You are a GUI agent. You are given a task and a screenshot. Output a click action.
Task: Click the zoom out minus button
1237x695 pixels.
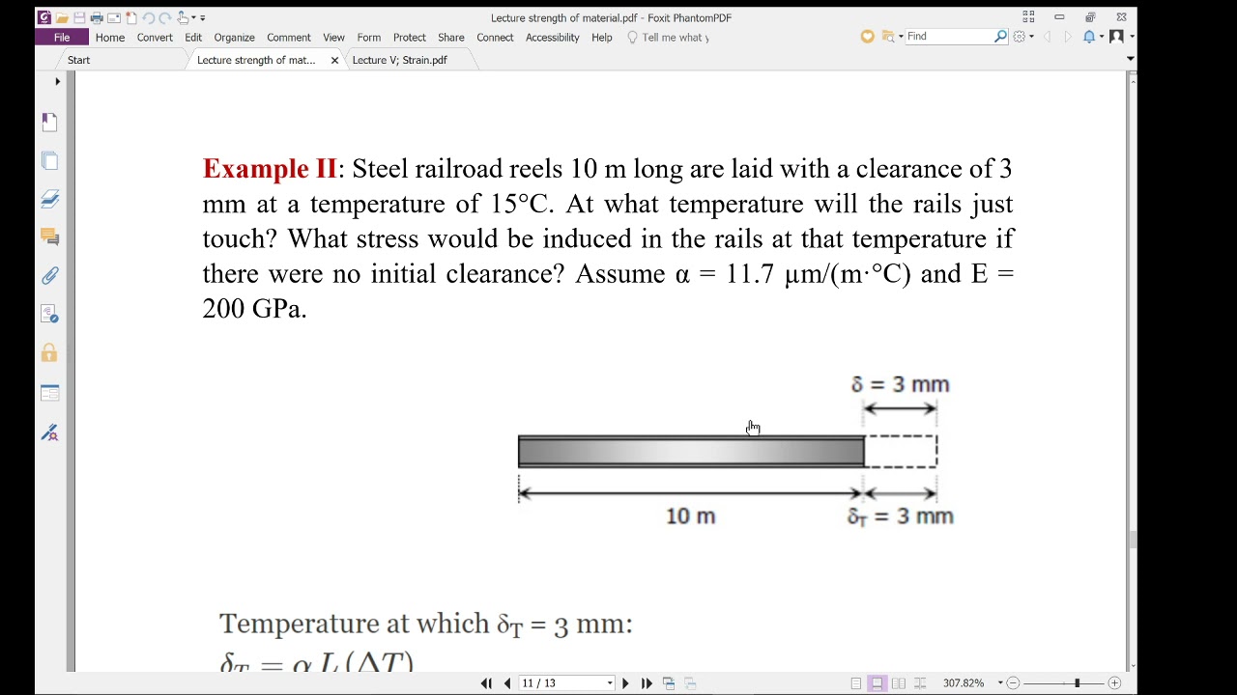(1013, 683)
